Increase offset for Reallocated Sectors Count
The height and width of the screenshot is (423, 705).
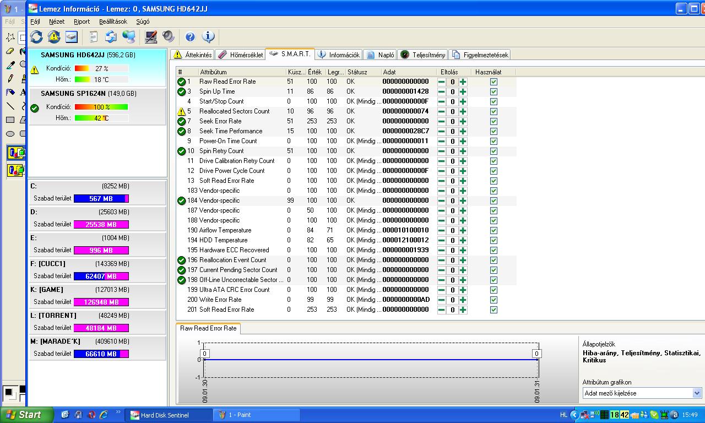click(x=463, y=111)
